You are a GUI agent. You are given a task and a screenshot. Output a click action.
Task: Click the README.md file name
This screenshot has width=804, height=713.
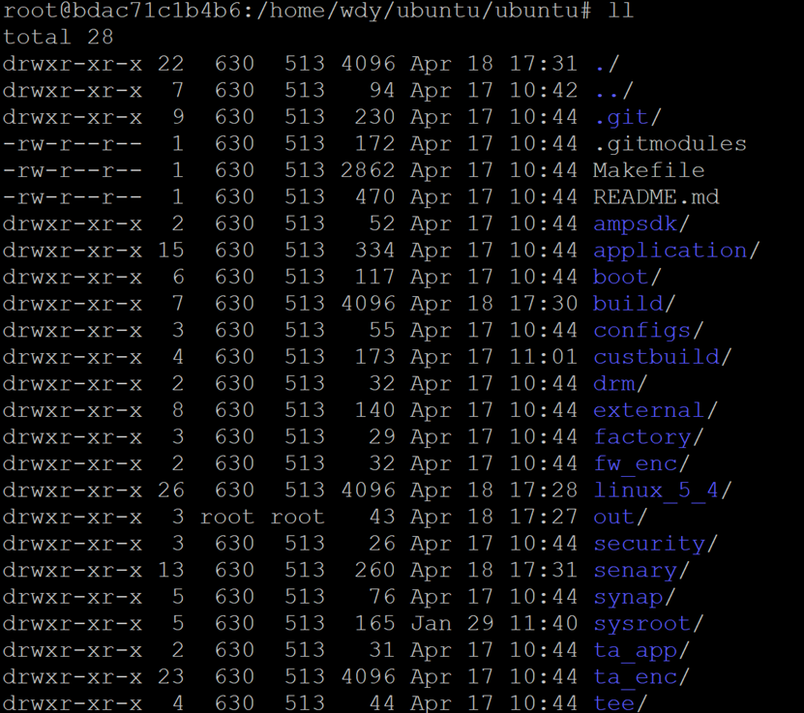656,196
